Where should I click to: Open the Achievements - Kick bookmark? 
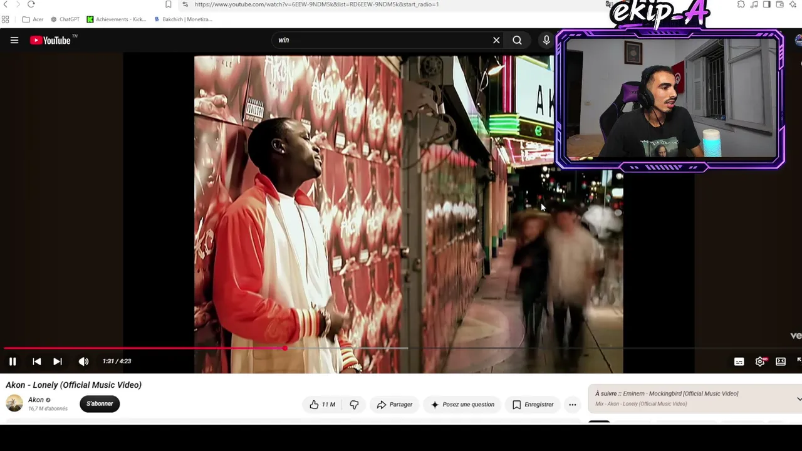[117, 19]
